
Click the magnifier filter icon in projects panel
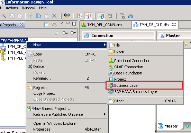coord(57,33)
